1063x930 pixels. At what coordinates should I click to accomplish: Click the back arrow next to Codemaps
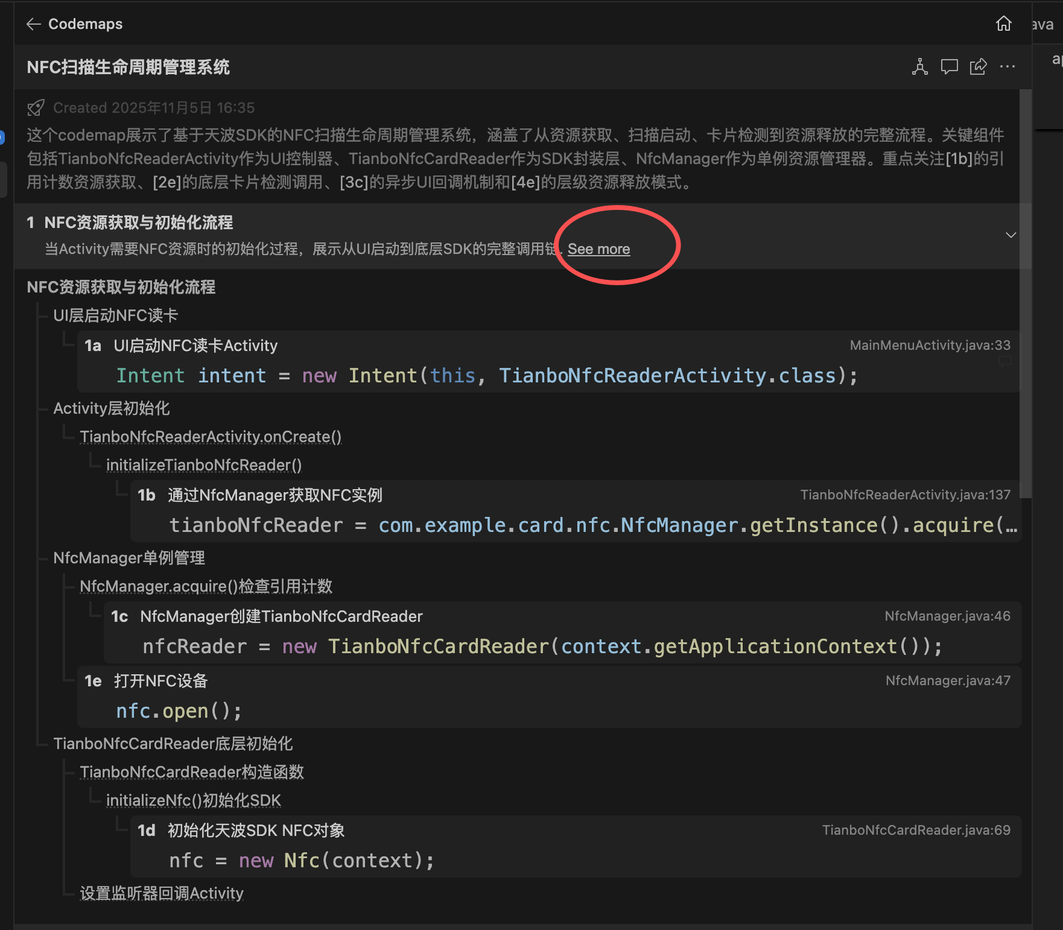[x=33, y=24]
